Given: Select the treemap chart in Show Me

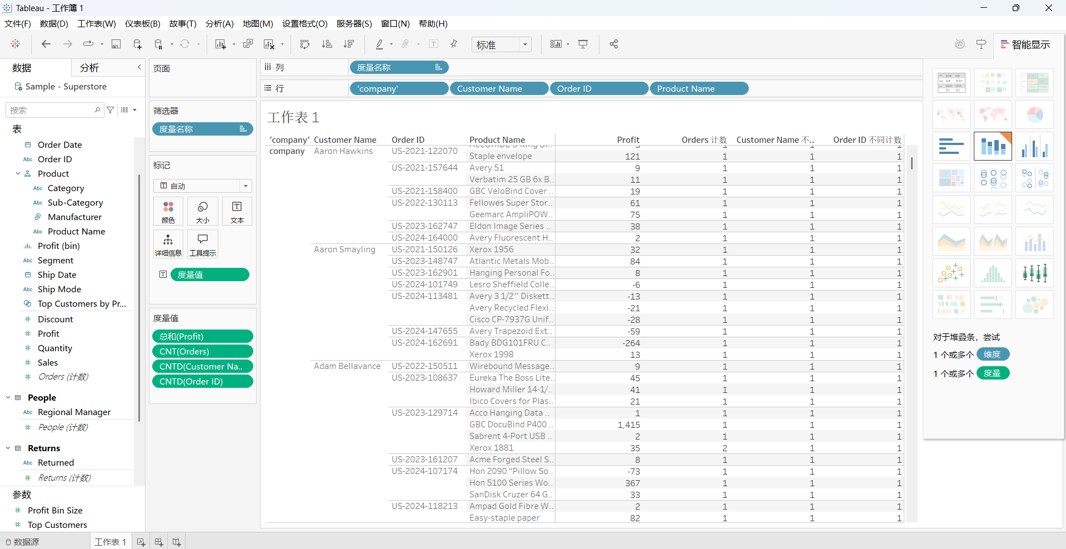Looking at the screenshot, I should tap(951, 178).
